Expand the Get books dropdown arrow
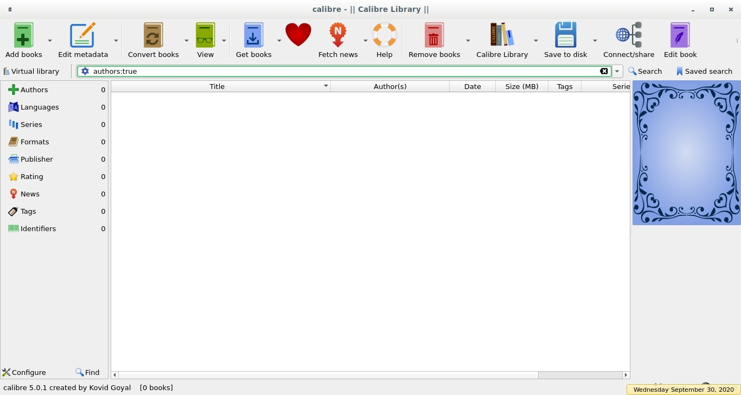741x395 pixels. (279, 41)
